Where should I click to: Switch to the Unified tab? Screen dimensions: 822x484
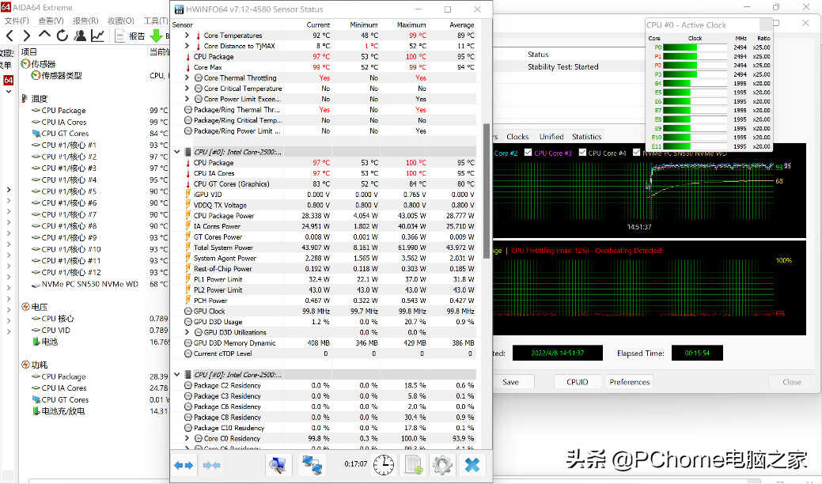tap(551, 136)
